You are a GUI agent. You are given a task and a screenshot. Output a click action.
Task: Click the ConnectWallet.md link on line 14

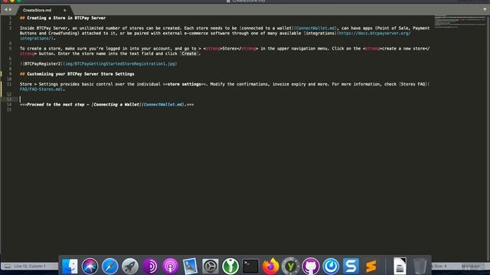(163, 105)
